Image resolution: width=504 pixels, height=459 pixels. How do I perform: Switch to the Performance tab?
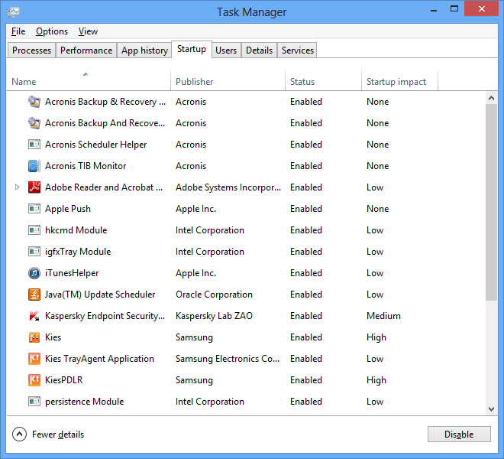[86, 50]
